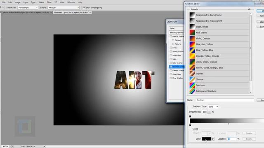Select the left black color stop below gradient bar
The height and width of the screenshot is (148, 264).
click(x=190, y=125)
